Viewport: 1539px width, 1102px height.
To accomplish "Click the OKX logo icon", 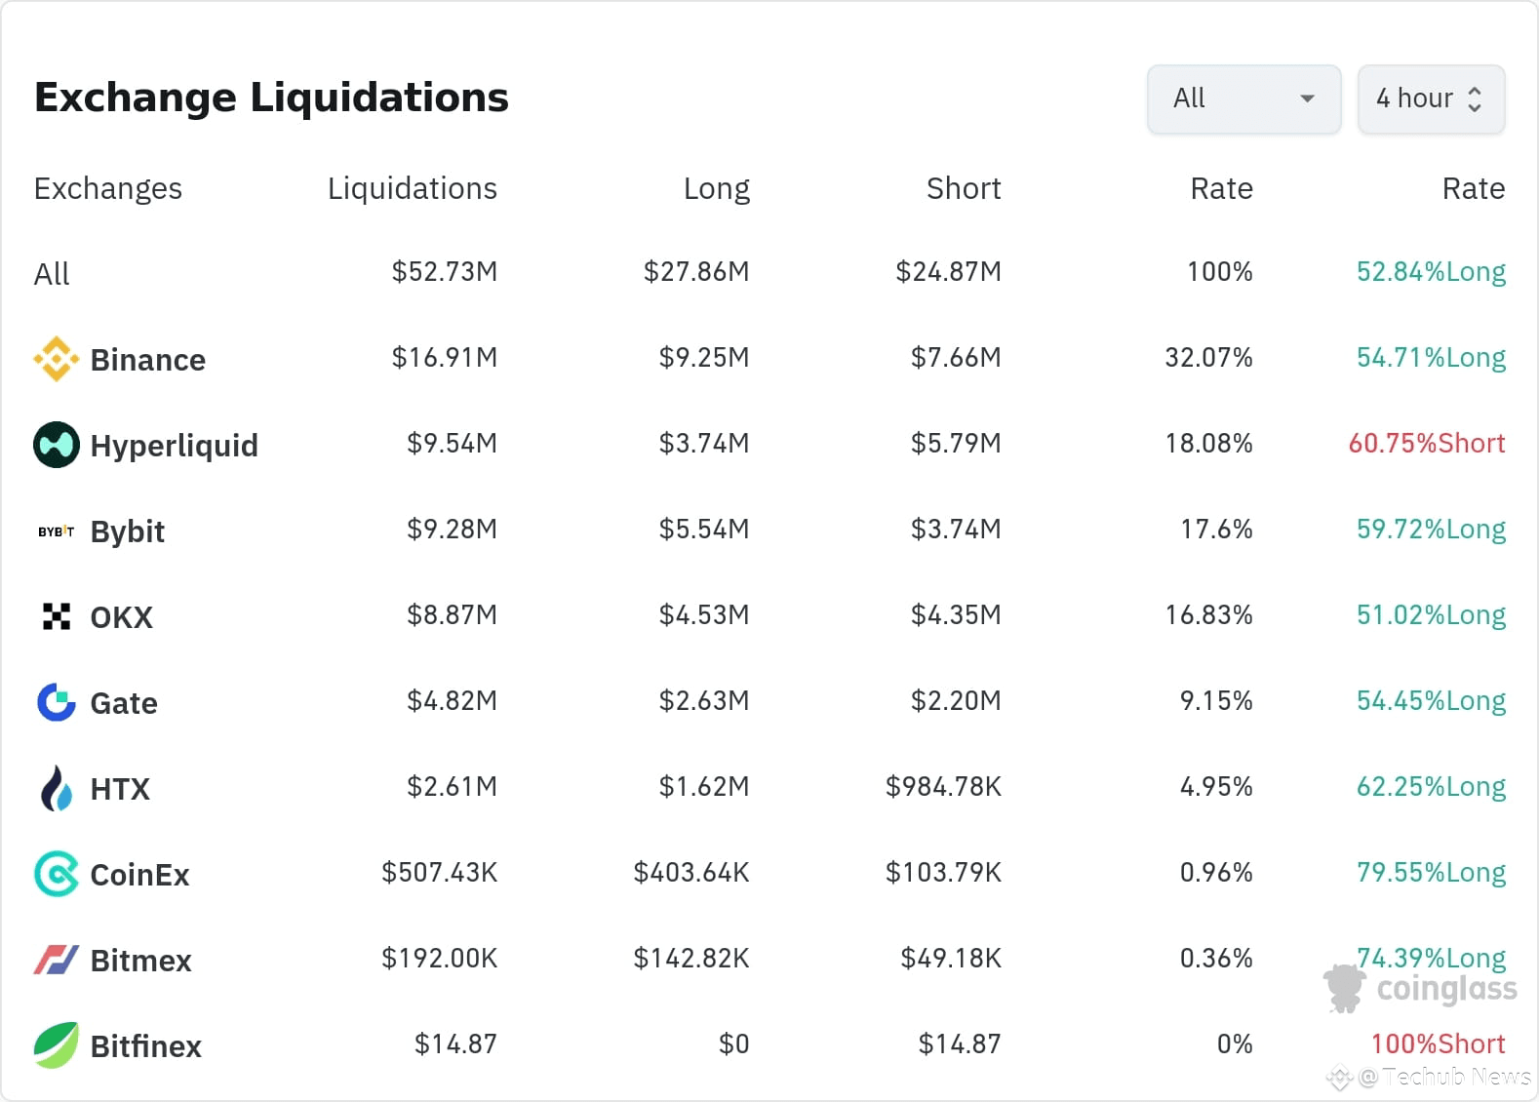I will [x=57, y=616].
